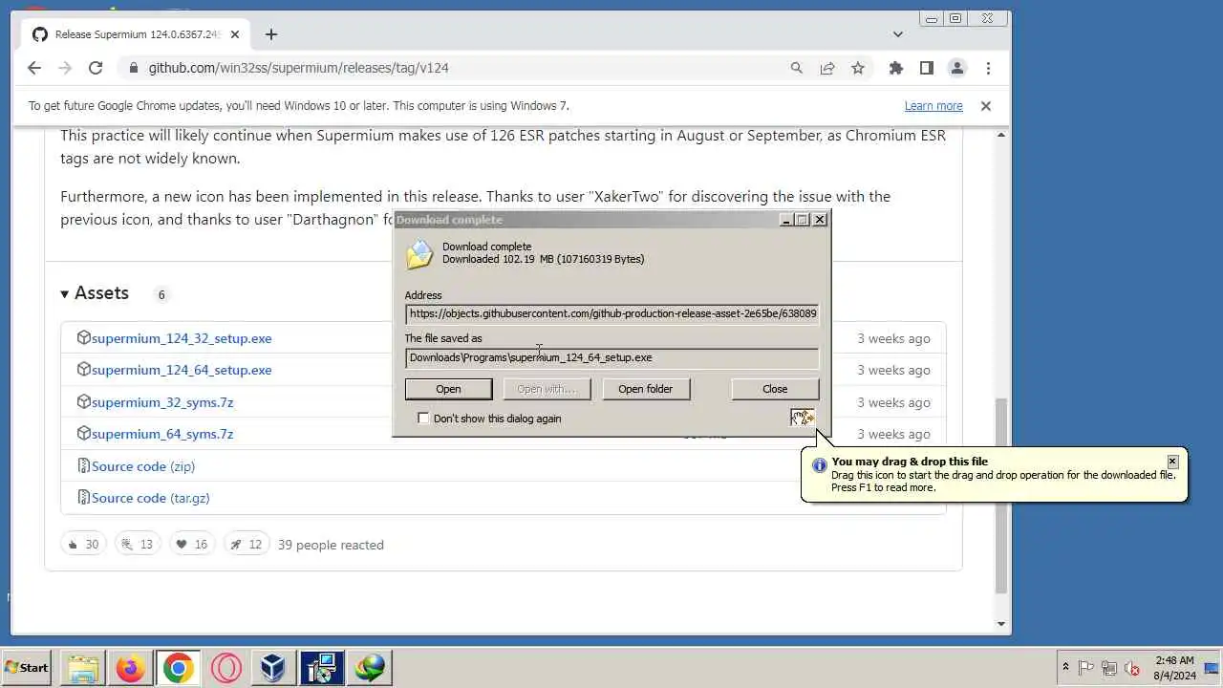The height and width of the screenshot is (688, 1223).
Task: Reload the GitHub release page
Action: (96, 68)
